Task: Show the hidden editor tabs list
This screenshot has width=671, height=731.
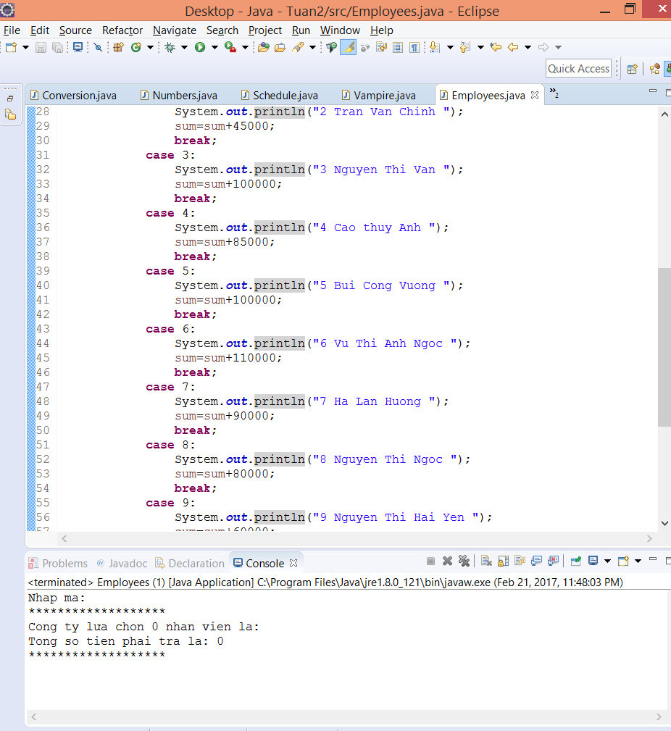Action: coord(554,93)
